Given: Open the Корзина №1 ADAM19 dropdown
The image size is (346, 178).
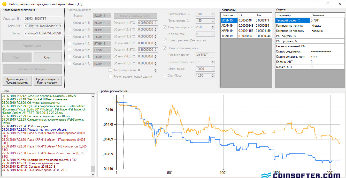Looking at the screenshot, I should (102, 23).
